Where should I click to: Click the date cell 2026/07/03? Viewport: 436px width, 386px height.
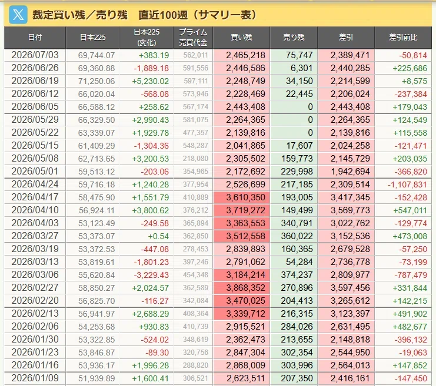35,55
